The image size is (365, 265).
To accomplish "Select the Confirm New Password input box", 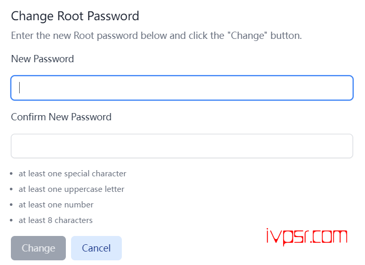I will coord(182,146).
